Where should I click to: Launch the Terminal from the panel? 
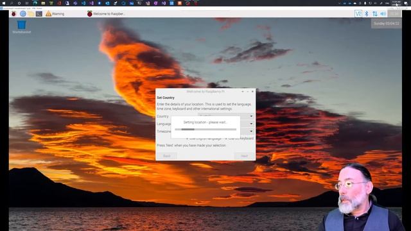coord(39,13)
